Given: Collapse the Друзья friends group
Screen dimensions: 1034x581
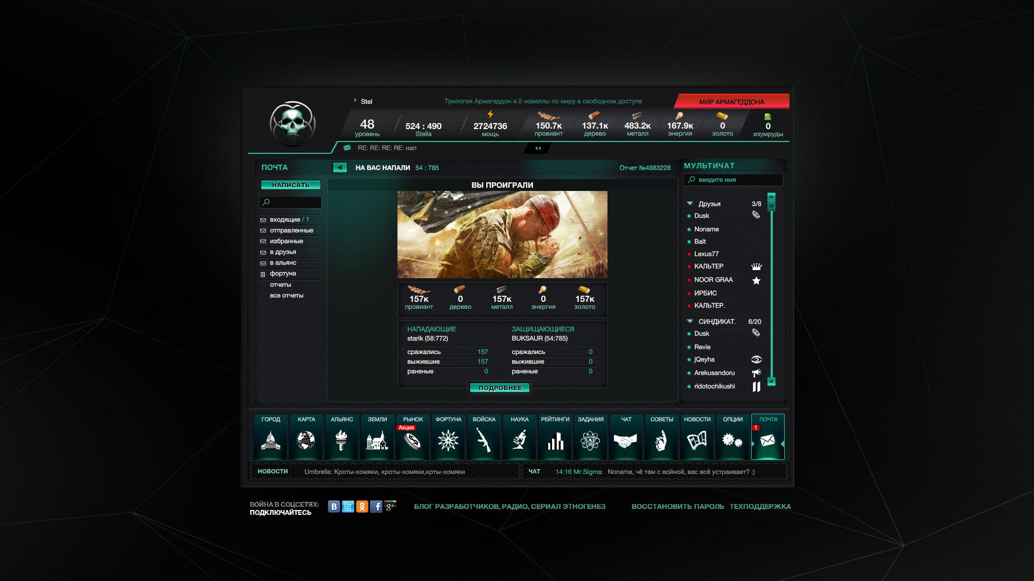Looking at the screenshot, I should pos(690,203).
